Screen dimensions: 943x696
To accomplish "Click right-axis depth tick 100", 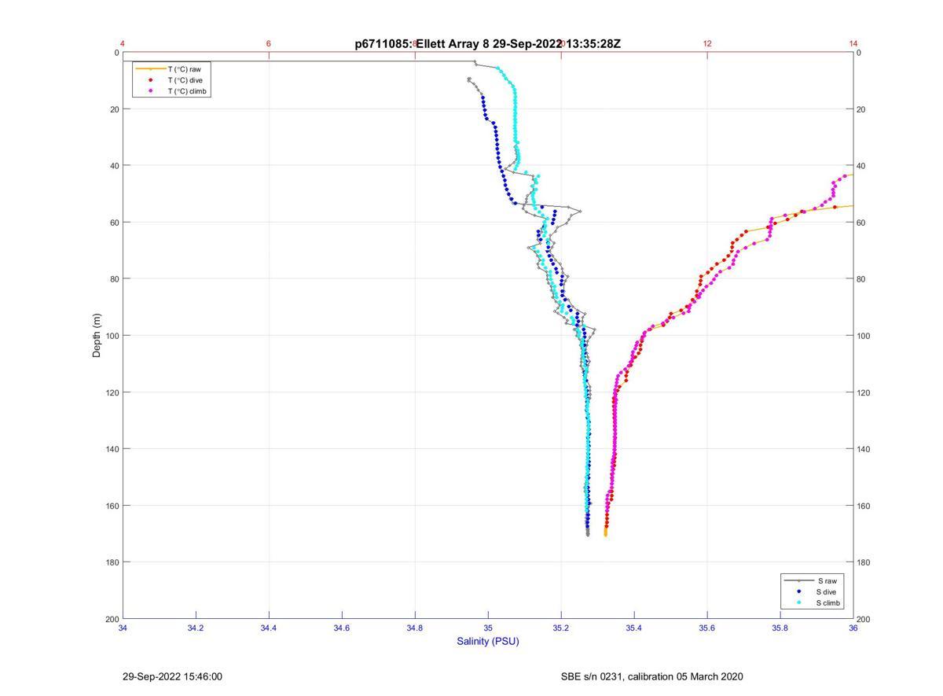I will pyautogui.click(x=864, y=336).
